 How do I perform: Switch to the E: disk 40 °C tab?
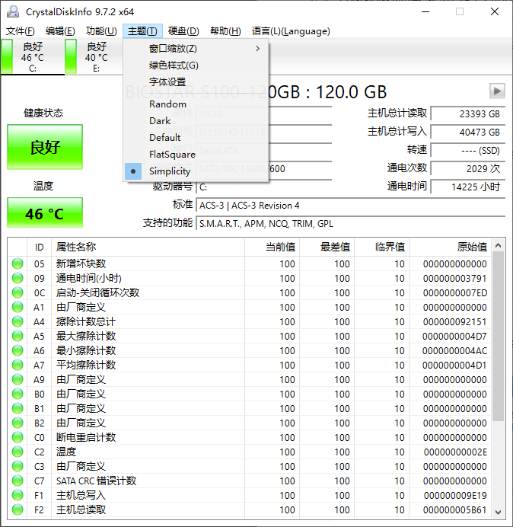(x=93, y=56)
